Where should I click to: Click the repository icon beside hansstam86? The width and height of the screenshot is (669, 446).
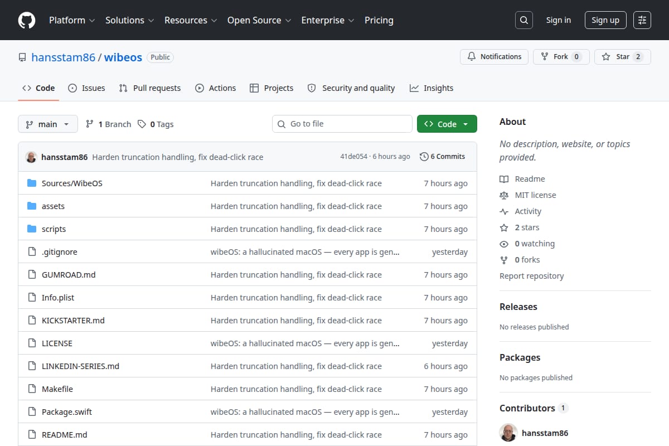[x=22, y=57]
